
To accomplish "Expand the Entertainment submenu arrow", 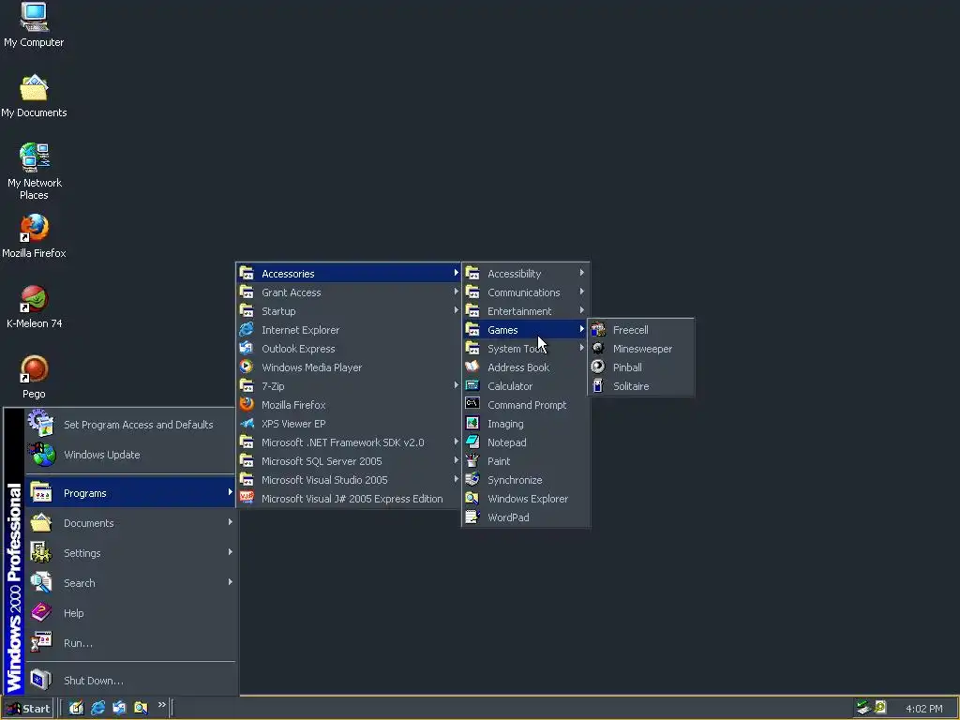I will [581, 310].
